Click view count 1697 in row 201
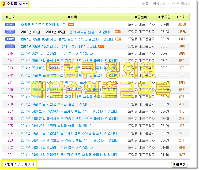Image resolution: width=199 pixels, height=170 pixels. [182, 155]
